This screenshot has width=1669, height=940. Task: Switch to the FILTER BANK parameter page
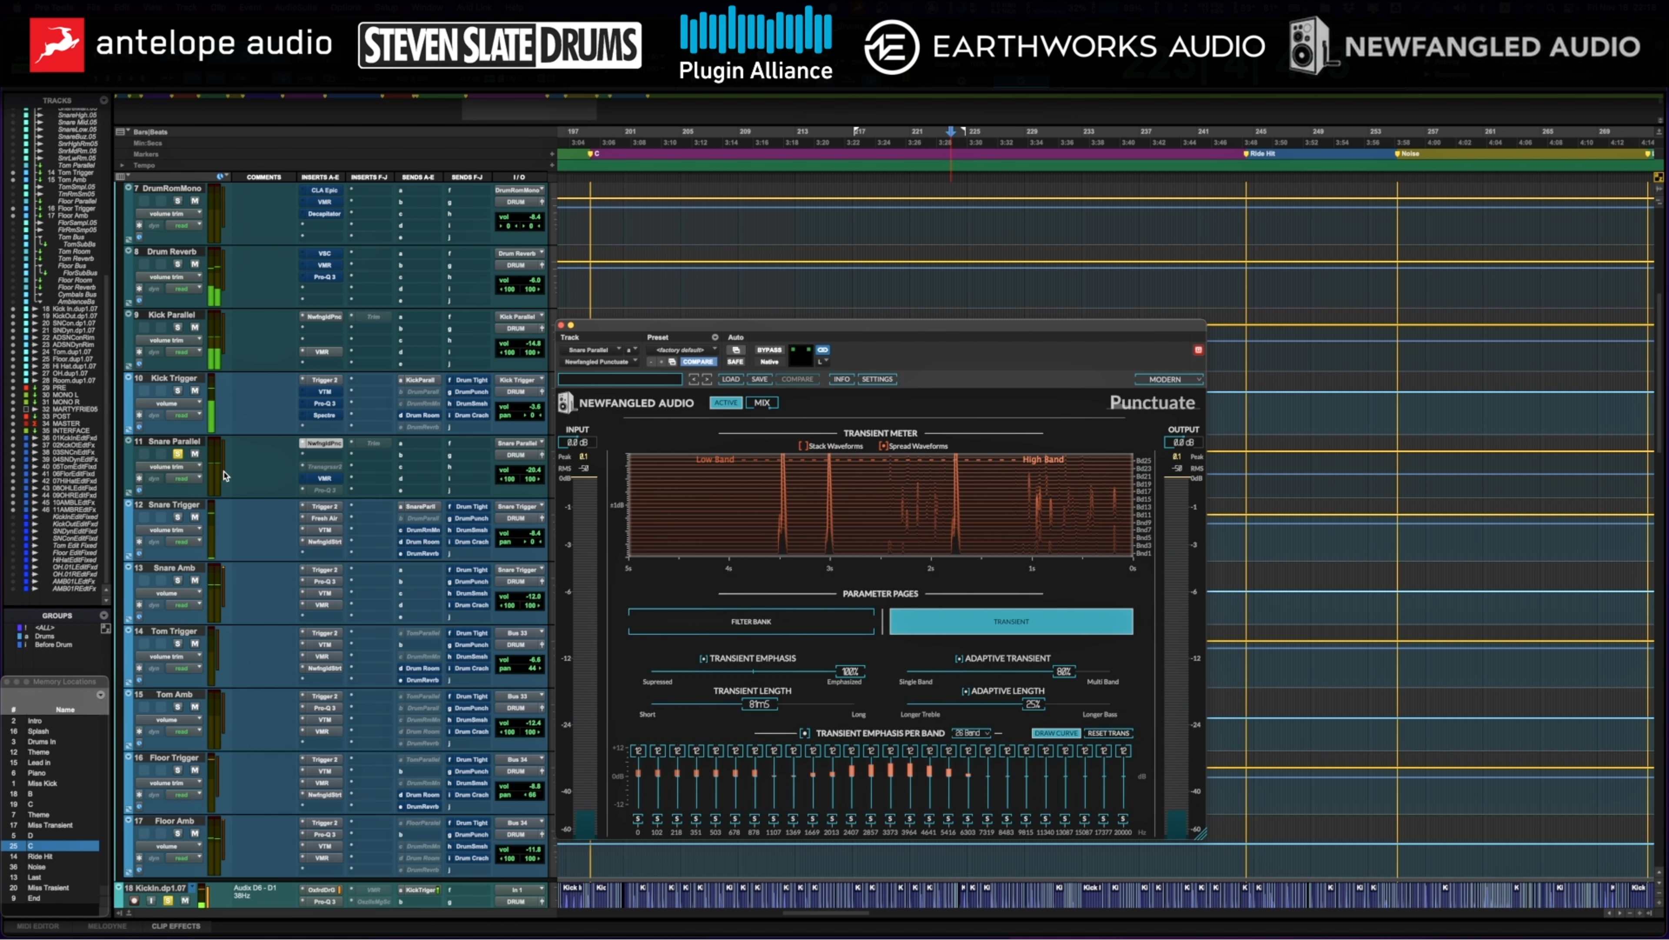751,622
